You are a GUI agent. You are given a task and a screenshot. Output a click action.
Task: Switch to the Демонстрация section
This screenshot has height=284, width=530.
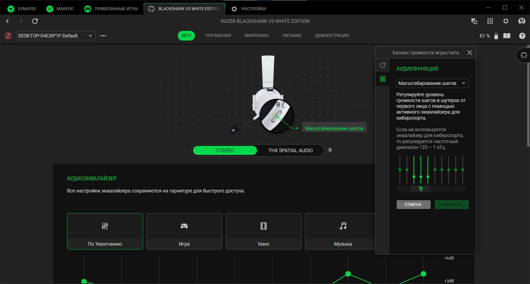coord(332,36)
